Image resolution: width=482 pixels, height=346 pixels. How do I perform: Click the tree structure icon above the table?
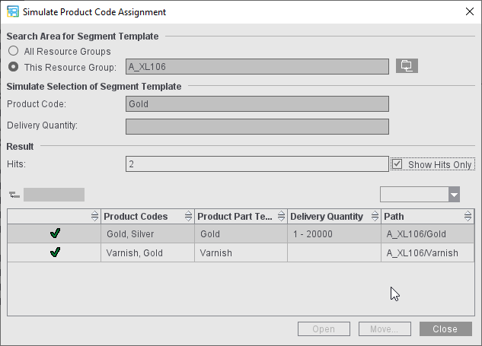(13, 195)
